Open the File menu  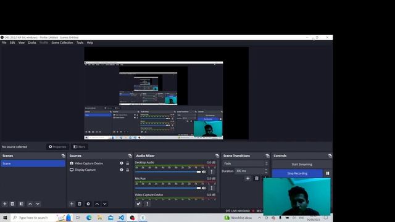coord(4,43)
